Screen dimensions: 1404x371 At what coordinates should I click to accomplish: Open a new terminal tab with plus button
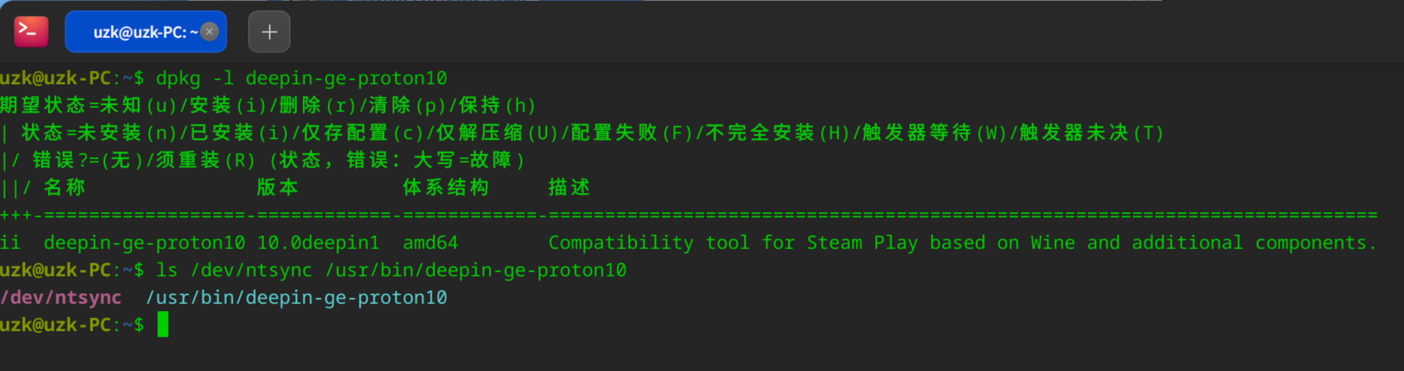tap(269, 32)
